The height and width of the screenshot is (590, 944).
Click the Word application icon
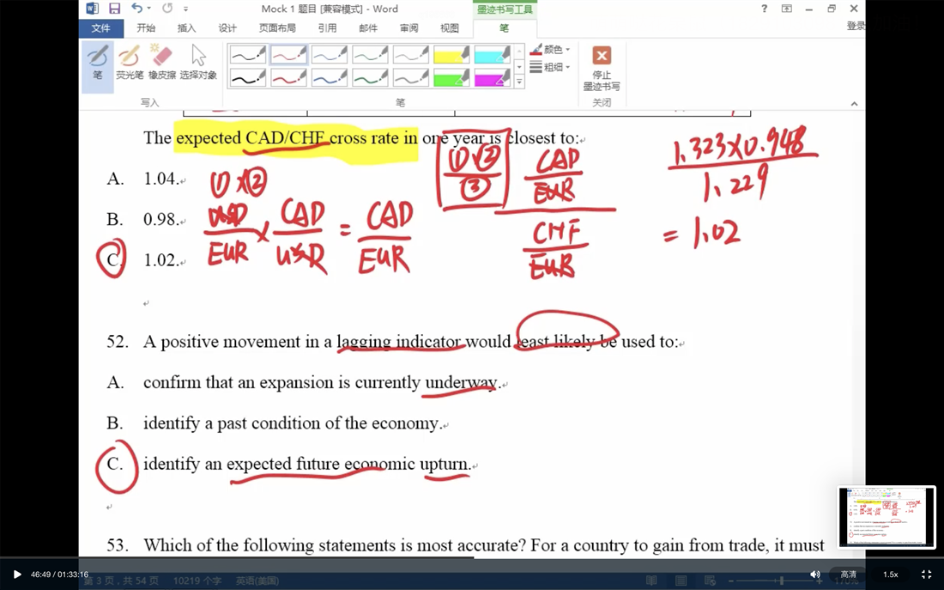tap(92, 9)
